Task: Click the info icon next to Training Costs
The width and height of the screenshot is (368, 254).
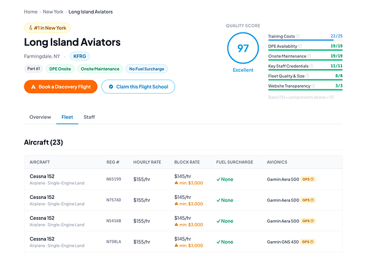Action: 297,36
